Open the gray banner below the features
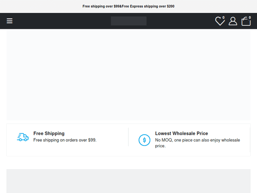 point(128,181)
